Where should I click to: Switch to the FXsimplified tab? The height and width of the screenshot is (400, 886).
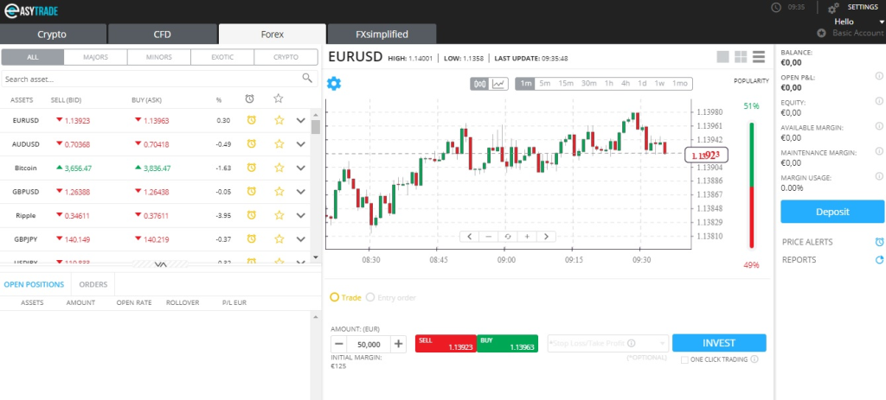coord(382,35)
